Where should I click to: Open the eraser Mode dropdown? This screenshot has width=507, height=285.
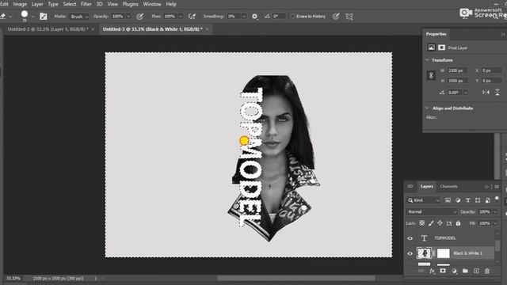click(78, 17)
